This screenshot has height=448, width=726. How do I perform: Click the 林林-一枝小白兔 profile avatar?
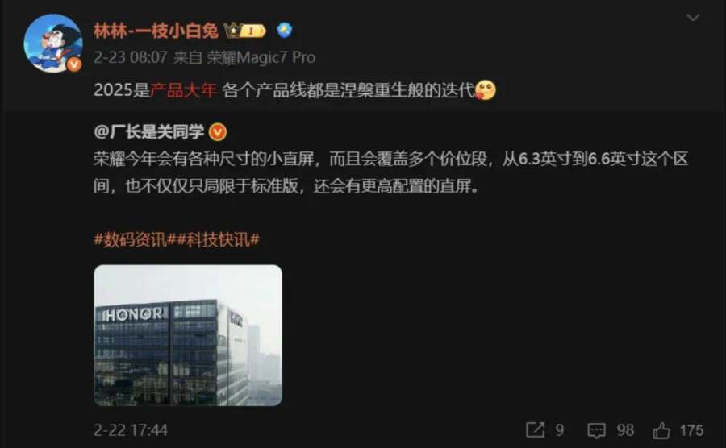tap(52, 43)
